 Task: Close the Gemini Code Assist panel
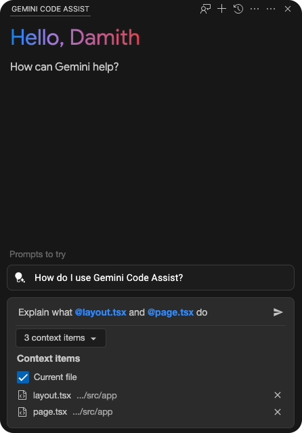(287, 9)
